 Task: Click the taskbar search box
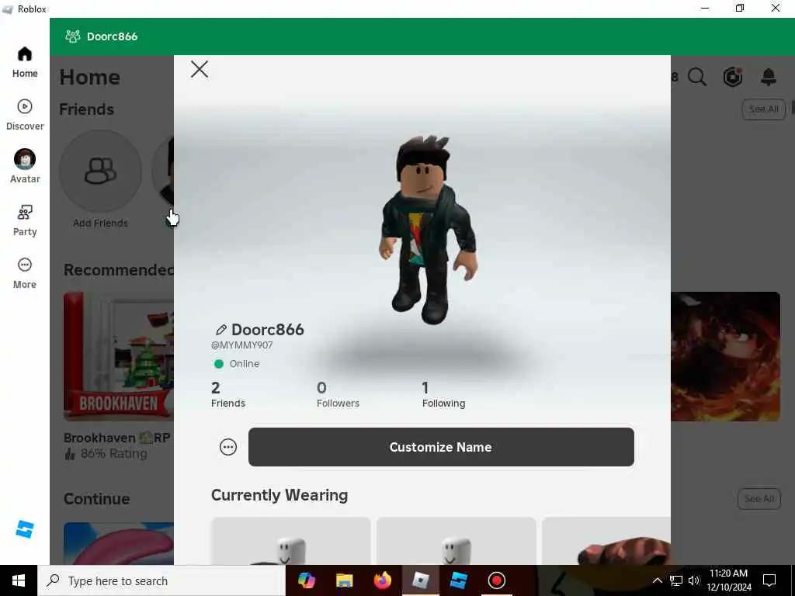[161, 580]
